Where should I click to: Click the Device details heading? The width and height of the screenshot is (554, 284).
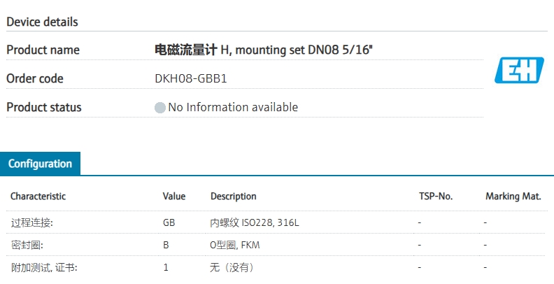click(42, 22)
